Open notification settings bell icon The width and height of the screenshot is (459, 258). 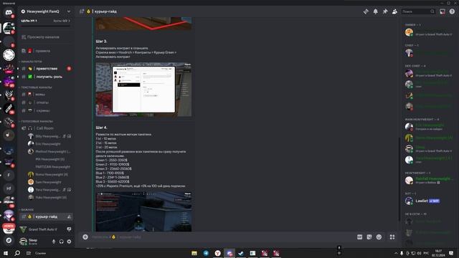375,11
